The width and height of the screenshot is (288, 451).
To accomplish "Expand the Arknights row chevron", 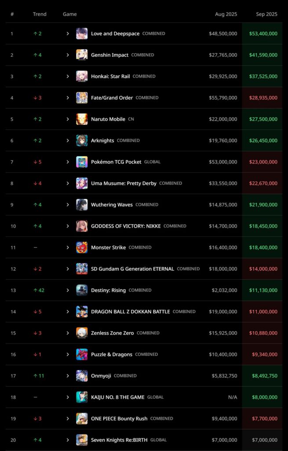I will pos(68,140).
